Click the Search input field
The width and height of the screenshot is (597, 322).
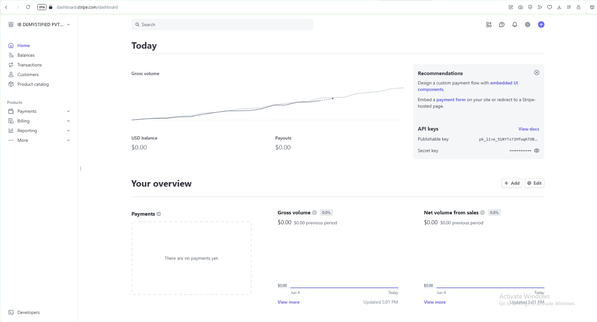(x=222, y=25)
